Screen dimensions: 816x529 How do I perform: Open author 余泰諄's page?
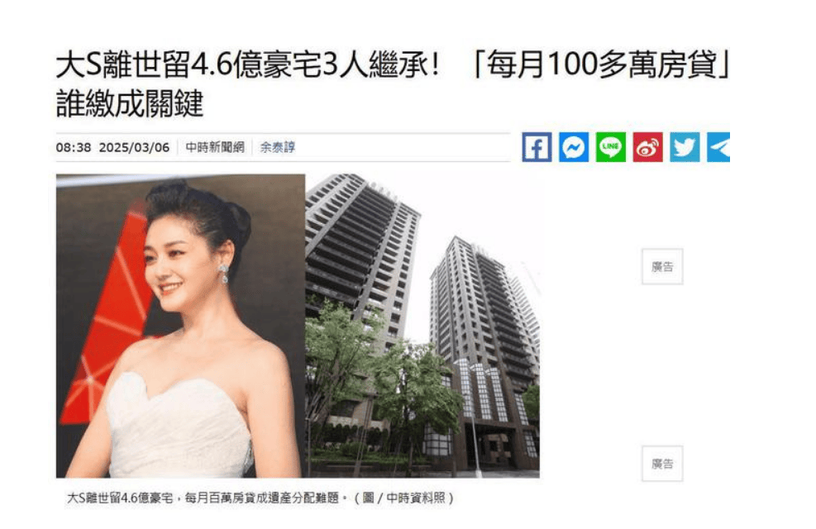click(x=278, y=147)
